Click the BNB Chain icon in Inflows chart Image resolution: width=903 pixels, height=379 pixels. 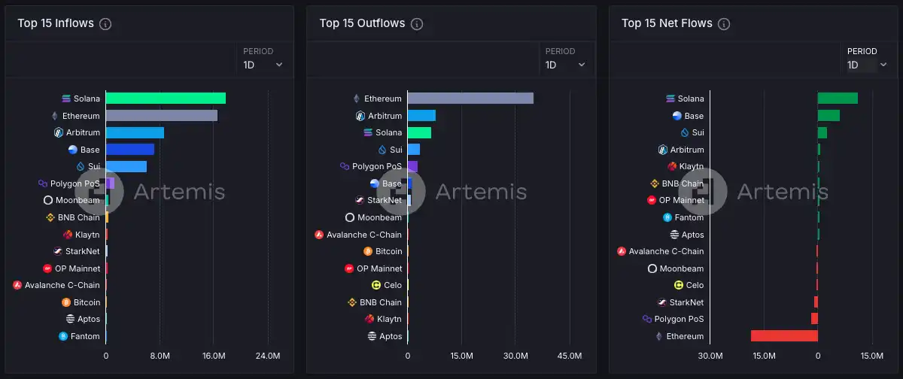pos(50,217)
